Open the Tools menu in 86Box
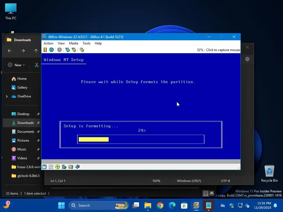283x212 pixels. point(87,43)
